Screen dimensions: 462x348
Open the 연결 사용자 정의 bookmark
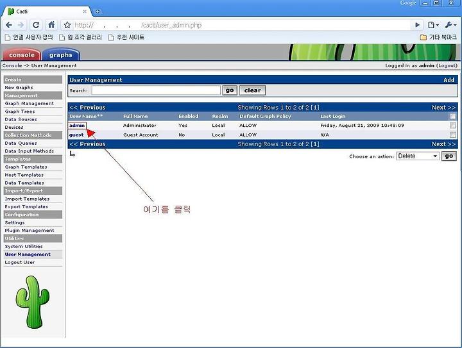tap(29, 37)
